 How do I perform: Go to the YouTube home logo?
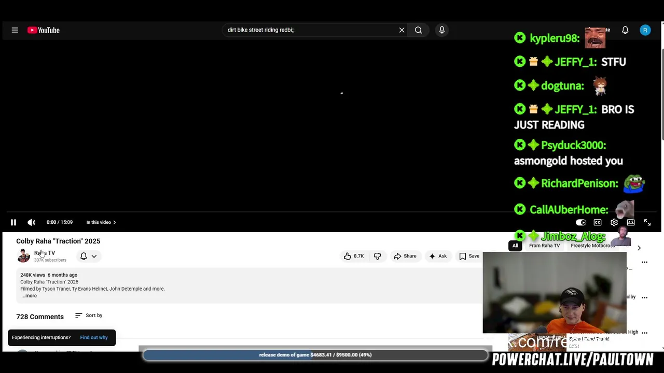(x=44, y=30)
